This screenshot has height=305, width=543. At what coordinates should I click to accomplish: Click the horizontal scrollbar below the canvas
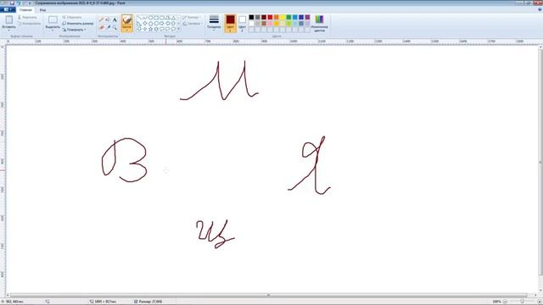click(x=268, y=296)
